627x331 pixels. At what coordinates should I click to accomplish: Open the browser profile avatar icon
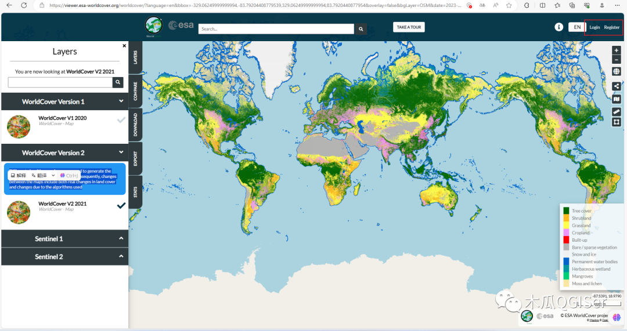pyautogui.click(x=602, y=6)
